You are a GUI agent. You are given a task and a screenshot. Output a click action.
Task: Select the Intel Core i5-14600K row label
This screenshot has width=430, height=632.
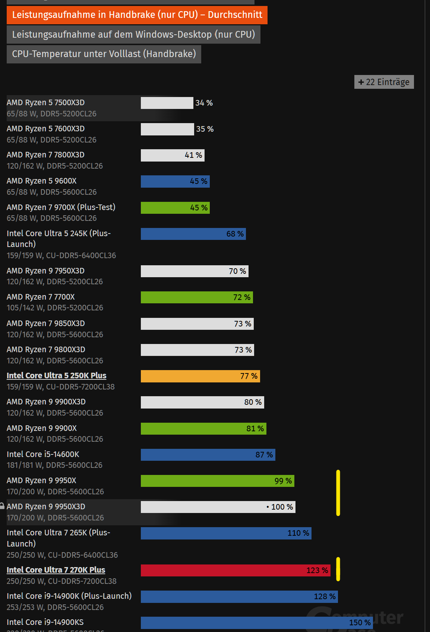tap(43, 454)
